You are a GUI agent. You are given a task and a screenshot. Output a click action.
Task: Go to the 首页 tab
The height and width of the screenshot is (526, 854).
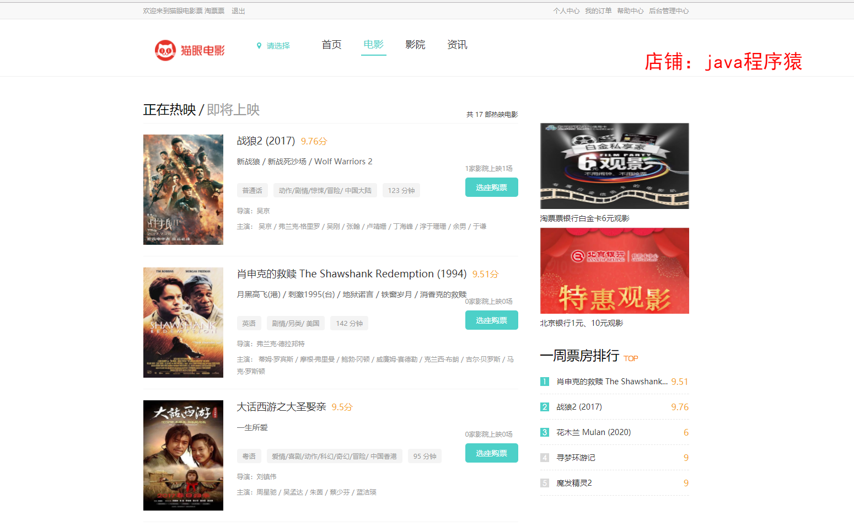[331, 45]
